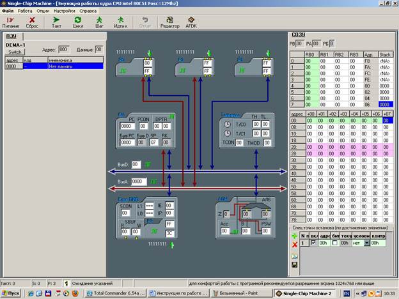Screen dimensions: 399x299
Task: Click the Switch button under DEMA=1
Action: pyautogui.click(x=14, y=52)
